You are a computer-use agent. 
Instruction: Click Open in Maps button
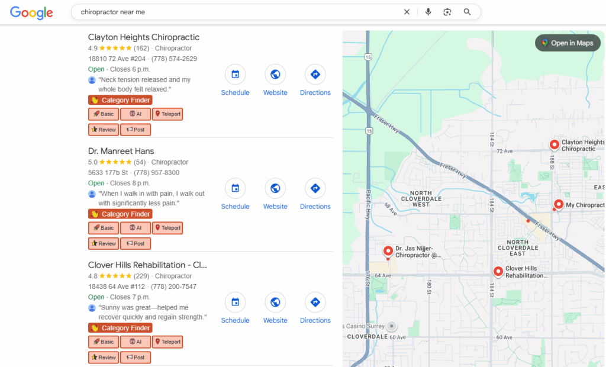(568, 43)
